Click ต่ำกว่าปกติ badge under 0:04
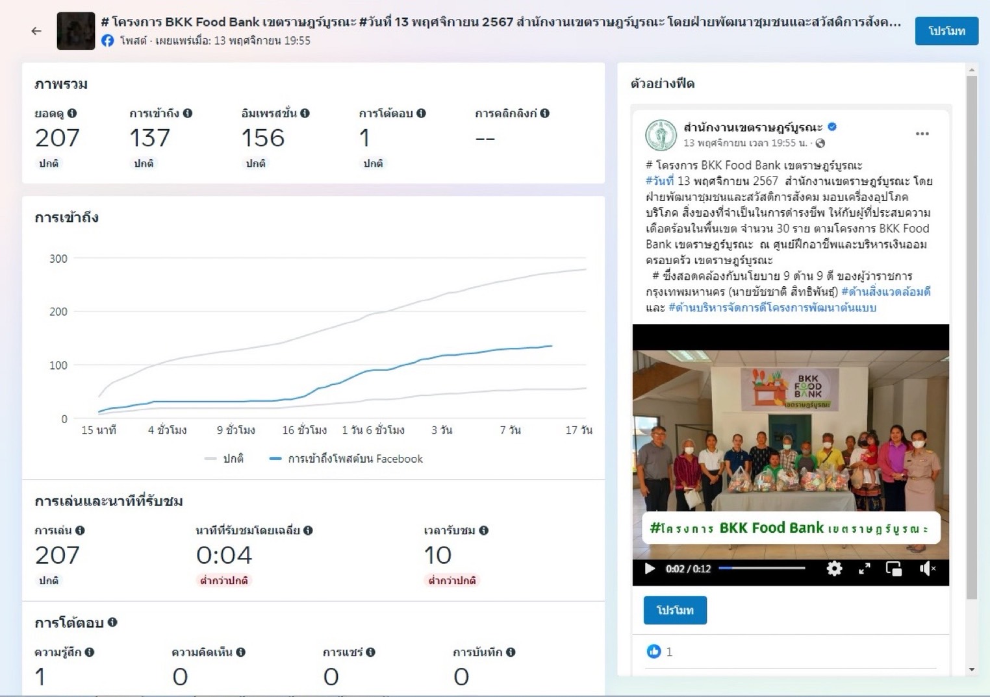 coord(224,580)
